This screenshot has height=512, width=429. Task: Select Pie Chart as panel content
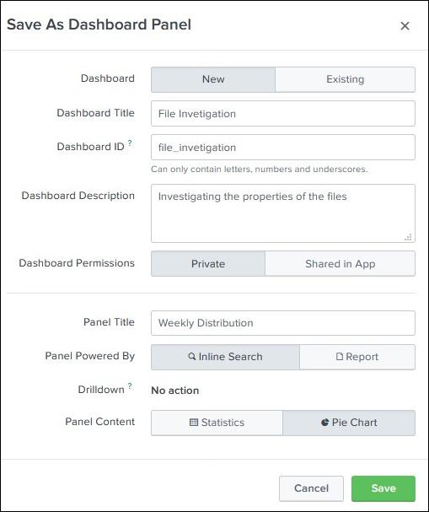pos(349,423)
